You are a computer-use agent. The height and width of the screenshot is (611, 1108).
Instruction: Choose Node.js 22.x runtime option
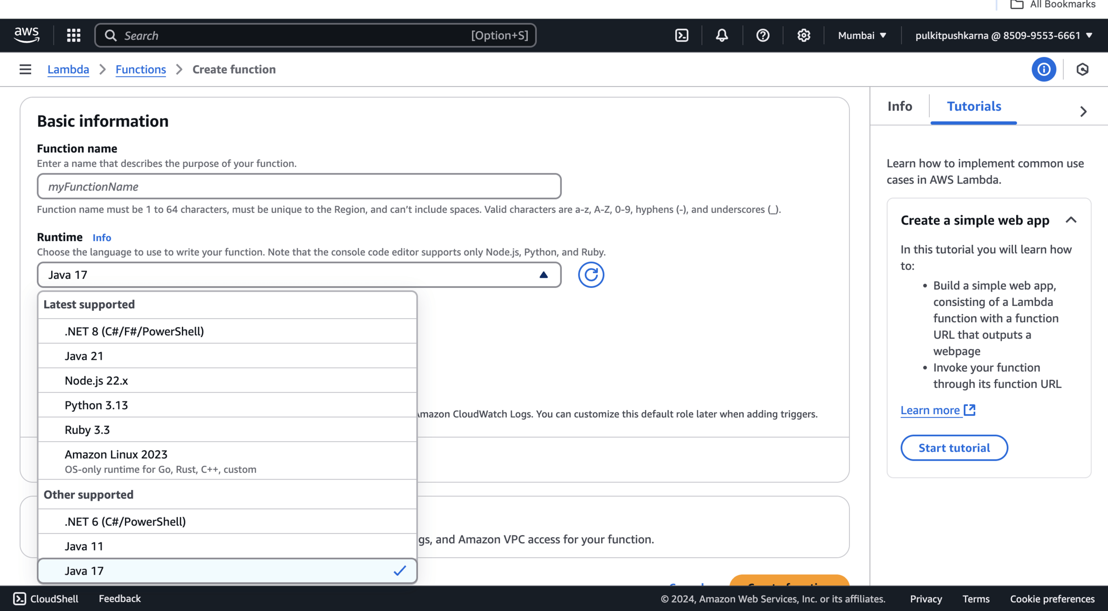click(96, 381)
